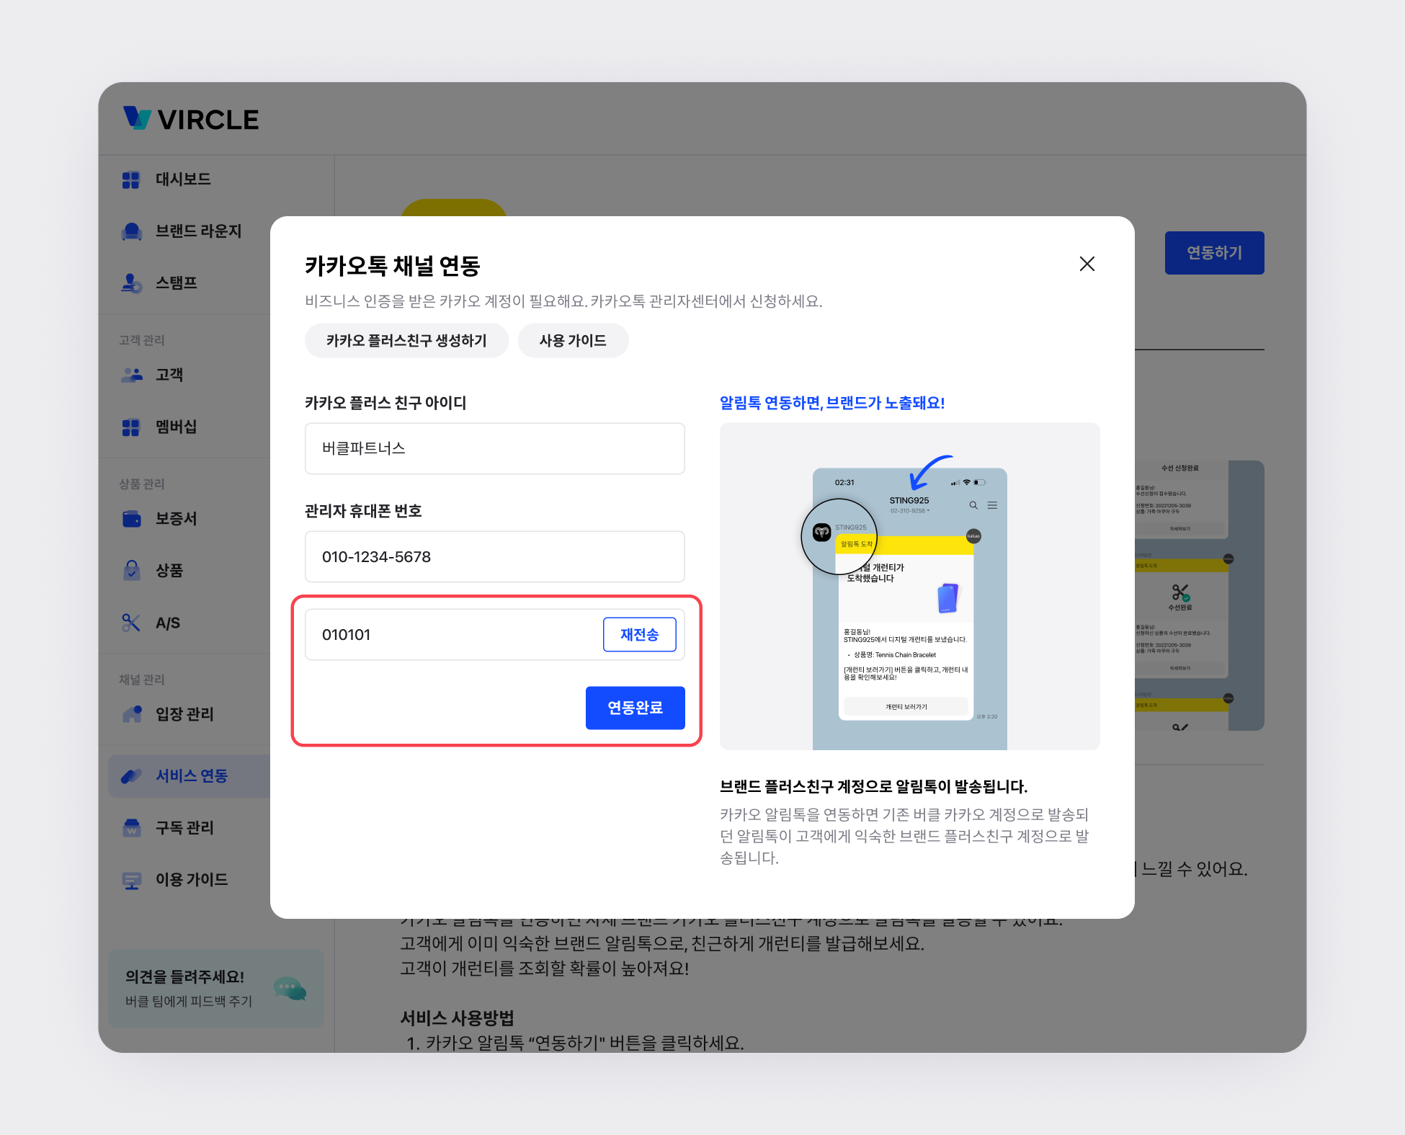Select 서비스 연동 sidebar item
The image size is (1405, 1135).
[x=191, y=776]
